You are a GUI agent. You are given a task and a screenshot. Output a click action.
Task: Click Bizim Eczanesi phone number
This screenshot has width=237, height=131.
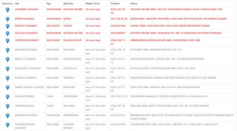[119, 19]
